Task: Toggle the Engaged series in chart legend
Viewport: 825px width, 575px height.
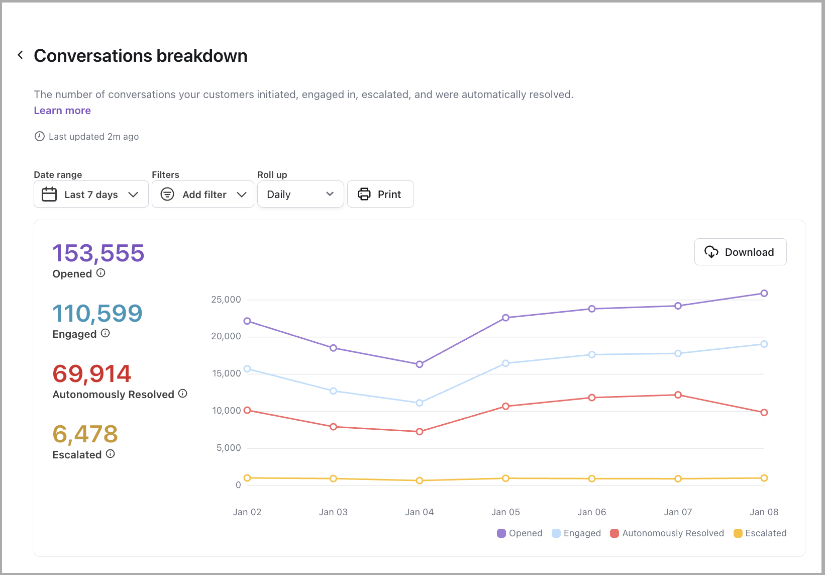Action: coord(576,533)
